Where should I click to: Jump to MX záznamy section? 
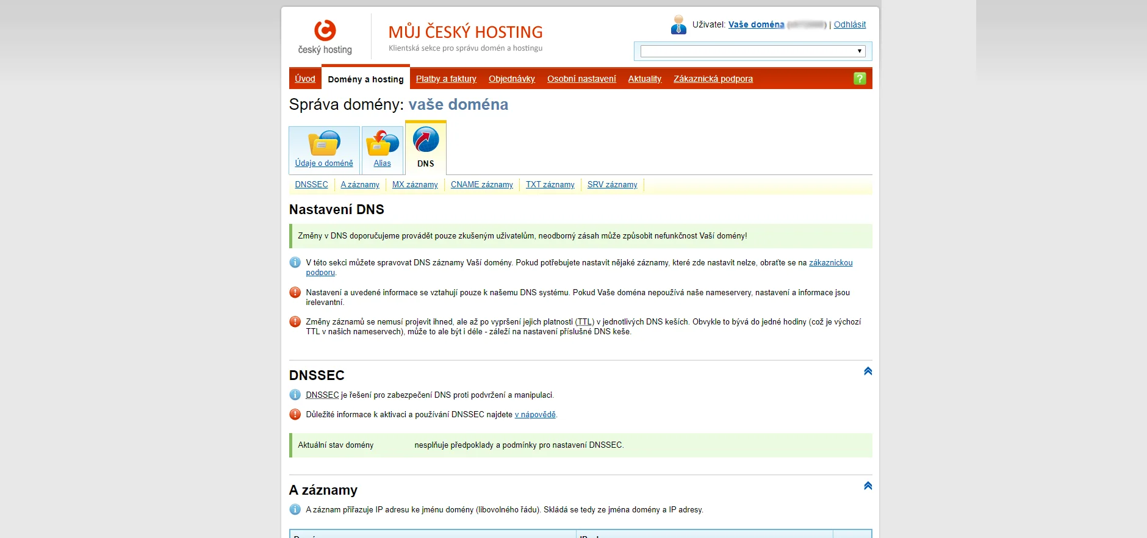[415, 185]
